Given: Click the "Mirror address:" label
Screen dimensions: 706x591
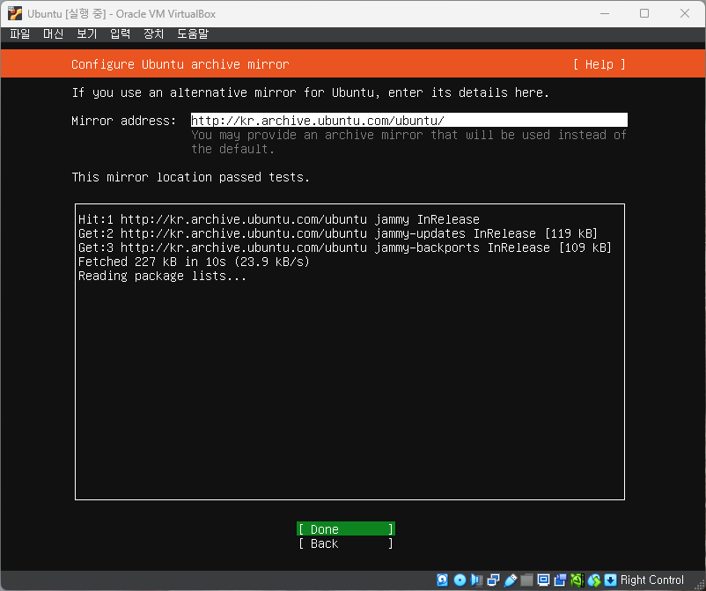Looking at the screenshot, I should [124, 121].
